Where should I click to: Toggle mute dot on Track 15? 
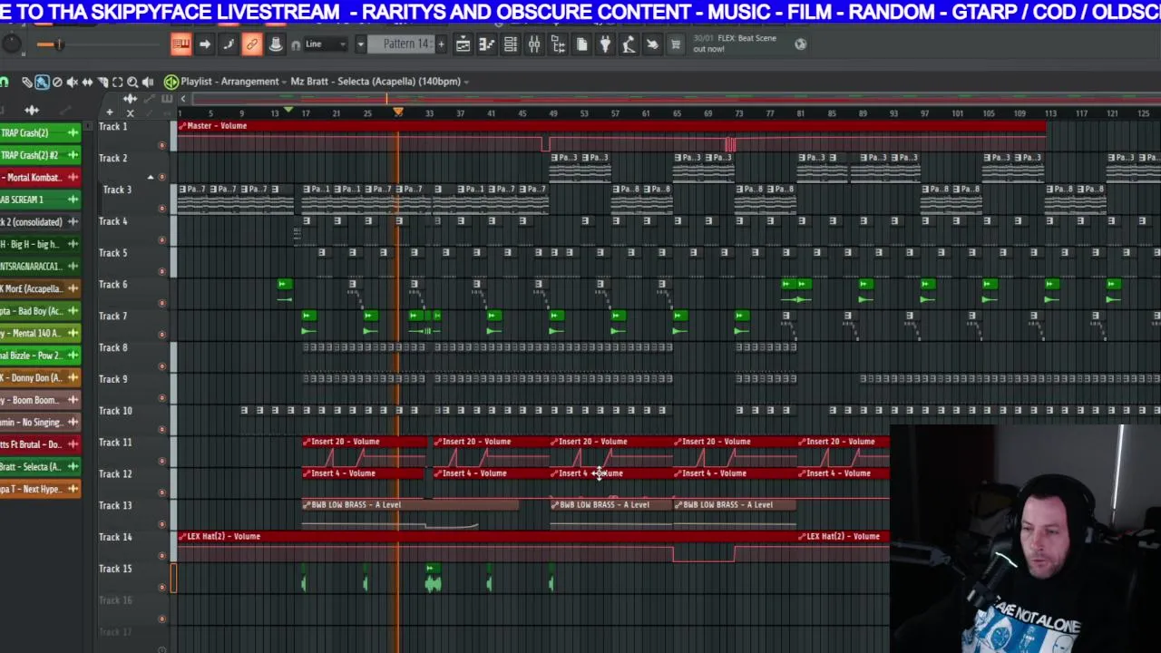click(162, 587)
